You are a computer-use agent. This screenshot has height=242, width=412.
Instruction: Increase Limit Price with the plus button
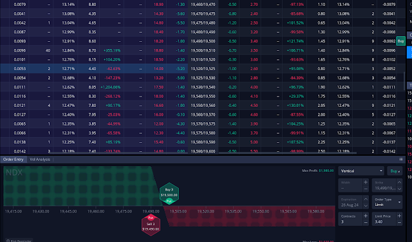coord(399,216)
